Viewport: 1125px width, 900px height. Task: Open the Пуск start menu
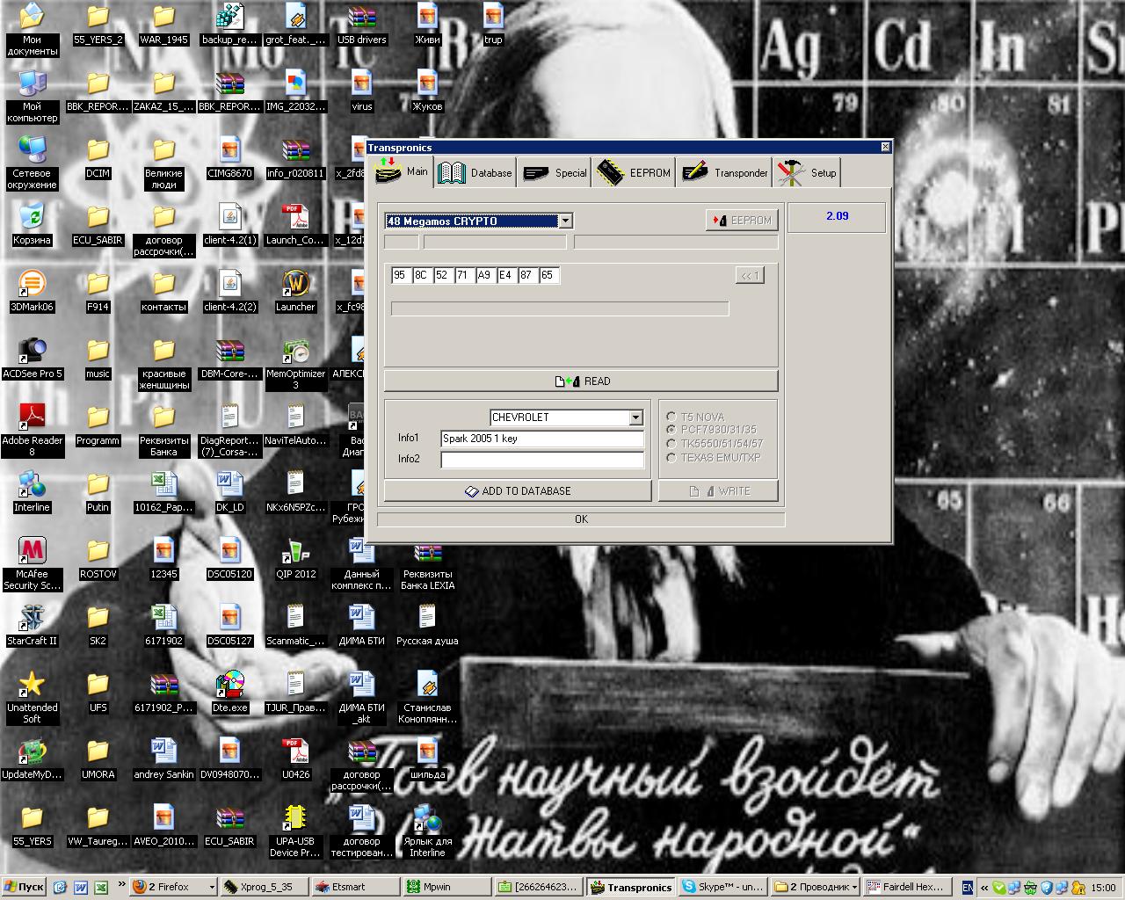tap(24, 887)
